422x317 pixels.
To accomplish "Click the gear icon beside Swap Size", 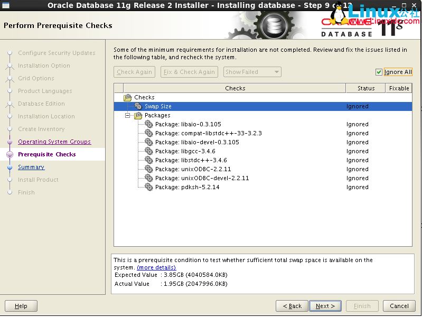I will click(138, 106).
